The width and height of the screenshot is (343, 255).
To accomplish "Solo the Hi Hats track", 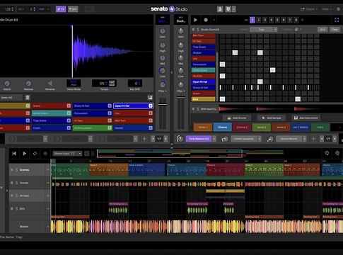I will click(x=17, y=195).
